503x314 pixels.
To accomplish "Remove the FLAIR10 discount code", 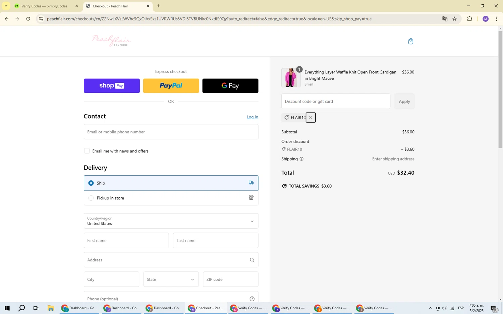I will (311, 118).
